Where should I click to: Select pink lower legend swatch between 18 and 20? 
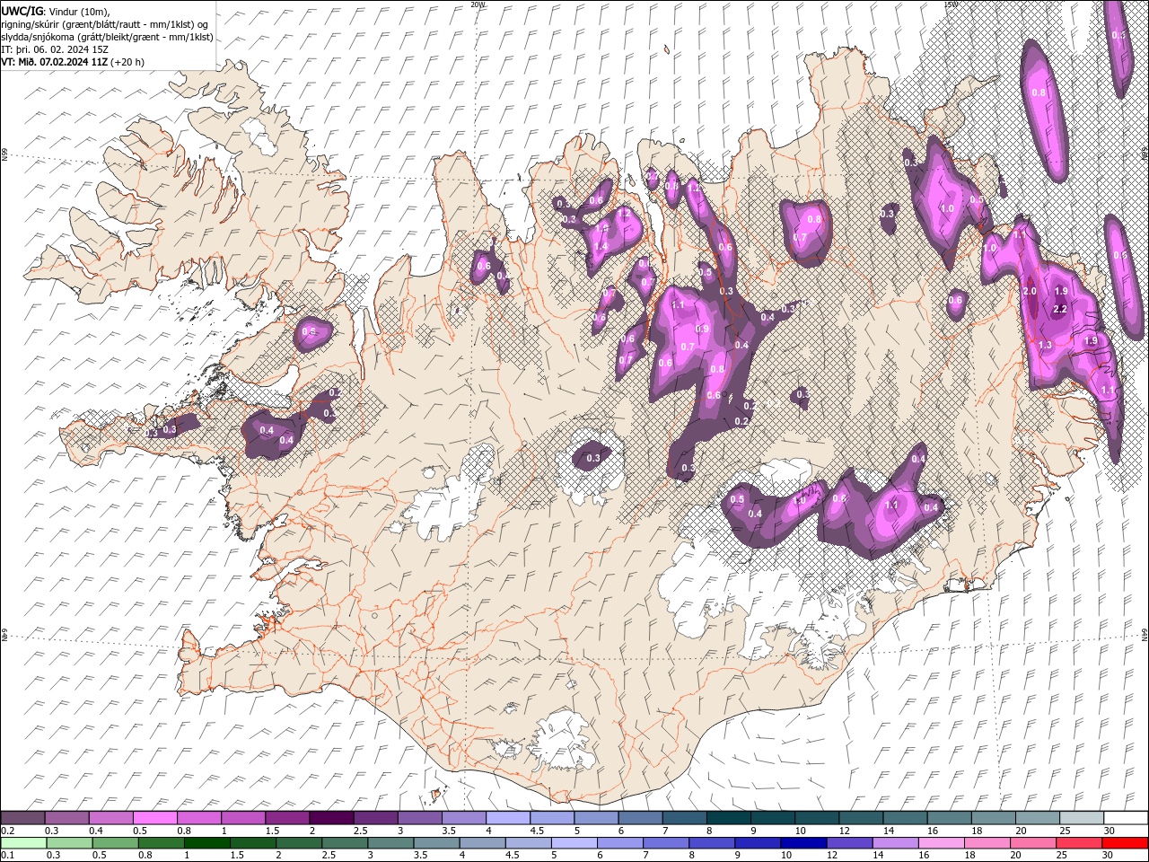(x=987, y=843)
